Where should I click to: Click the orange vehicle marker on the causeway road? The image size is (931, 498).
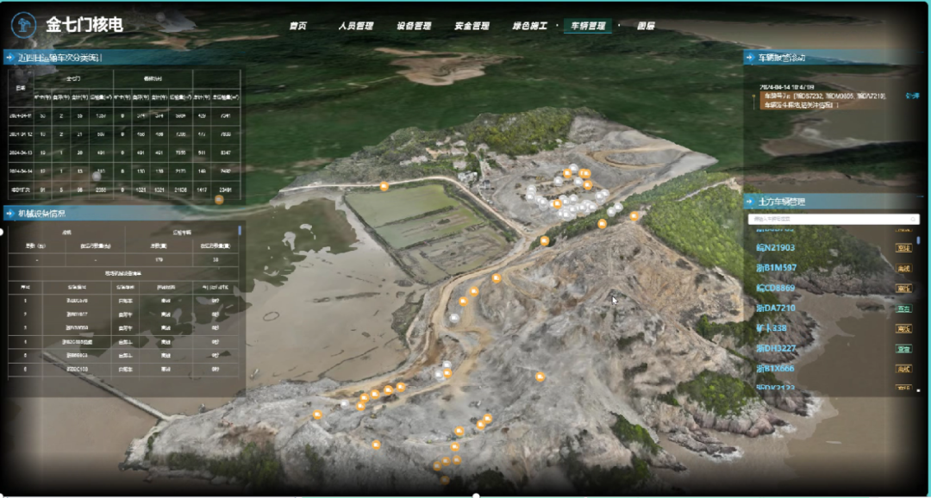(384, 185)
